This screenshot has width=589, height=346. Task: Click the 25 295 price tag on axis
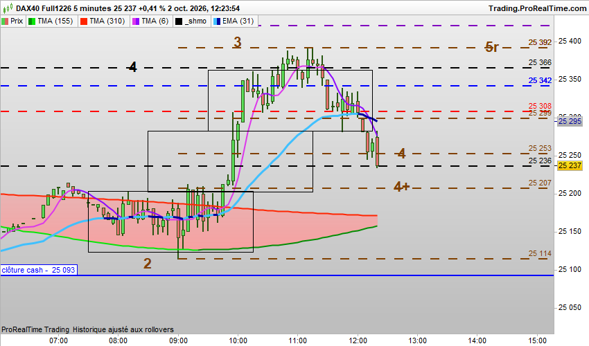click(x=570, y=121)
